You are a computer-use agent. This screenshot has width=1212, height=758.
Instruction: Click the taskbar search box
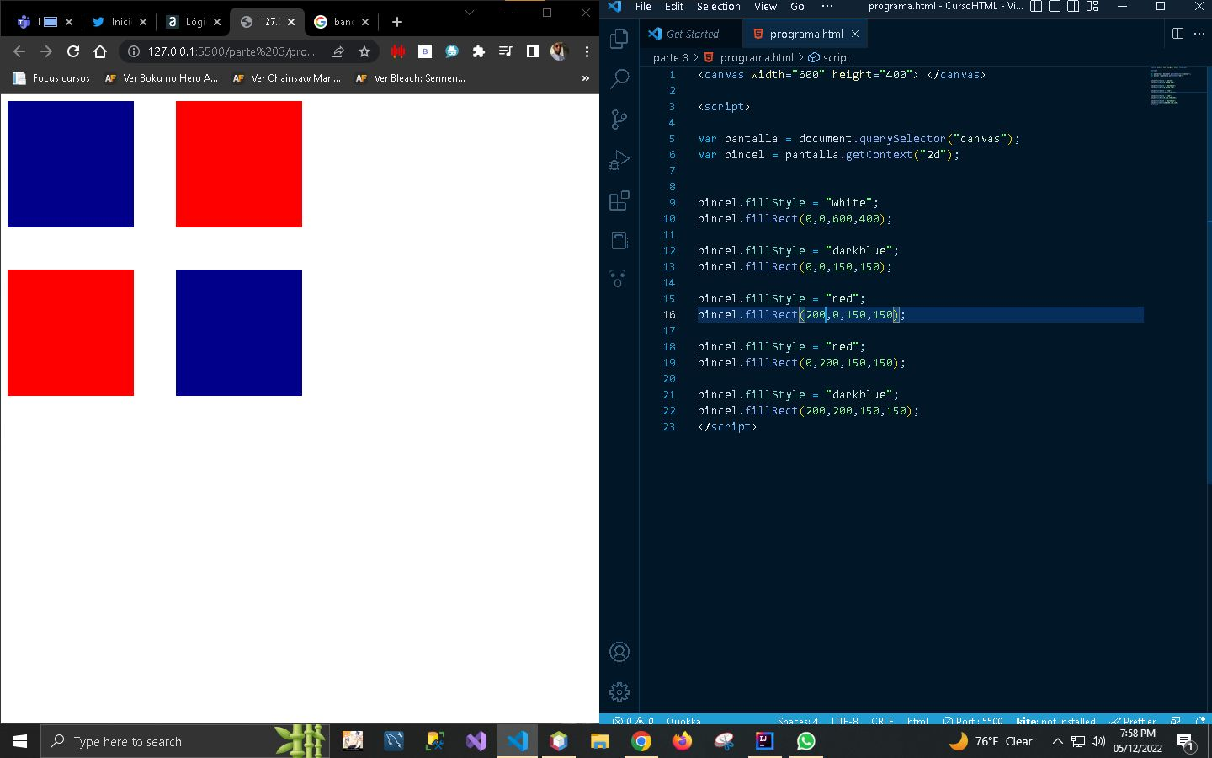pos(183,741)
